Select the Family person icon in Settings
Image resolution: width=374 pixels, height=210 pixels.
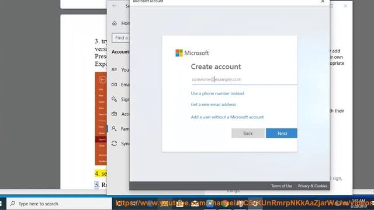115,129
